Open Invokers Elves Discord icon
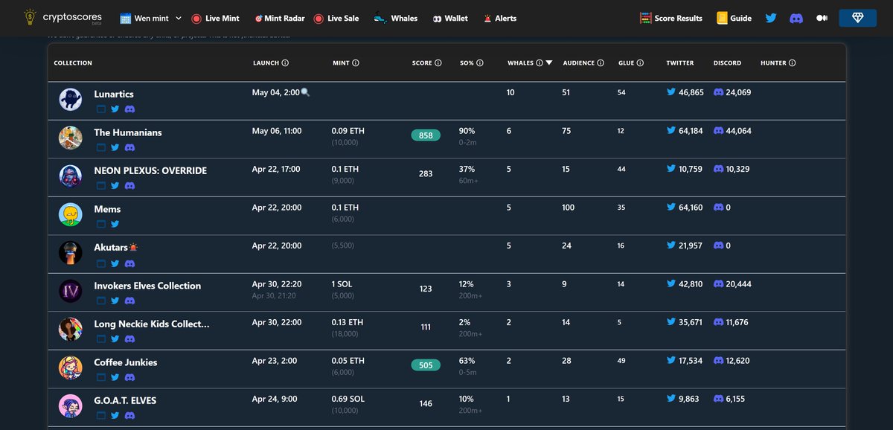The image size is (893, 430). point(129,301)
